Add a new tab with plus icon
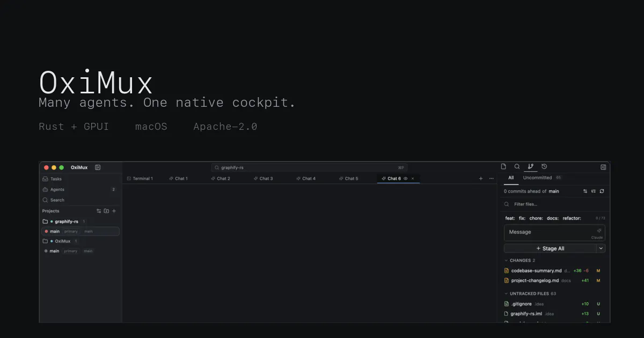Viewport: 644px width, 338px height. (x=481, y=179)
